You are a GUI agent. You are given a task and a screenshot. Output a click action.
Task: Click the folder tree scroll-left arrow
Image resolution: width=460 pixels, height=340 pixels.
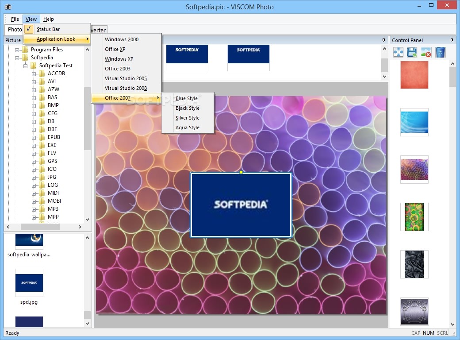click(8, 227)
